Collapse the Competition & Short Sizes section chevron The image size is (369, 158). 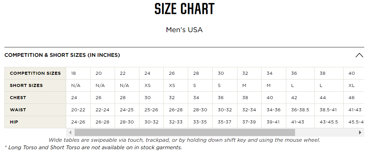(x=359, y=55)
